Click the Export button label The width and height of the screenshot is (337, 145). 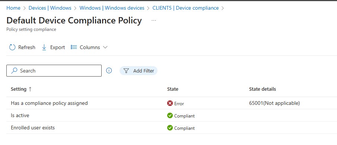click(57, 48)
